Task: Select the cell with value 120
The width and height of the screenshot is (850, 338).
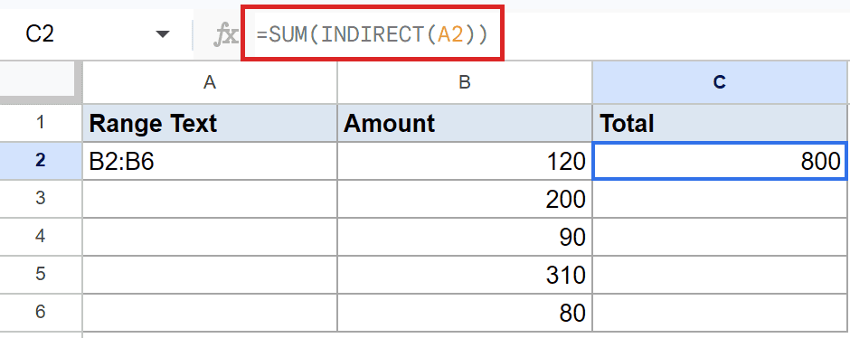Action: (465, 161)
